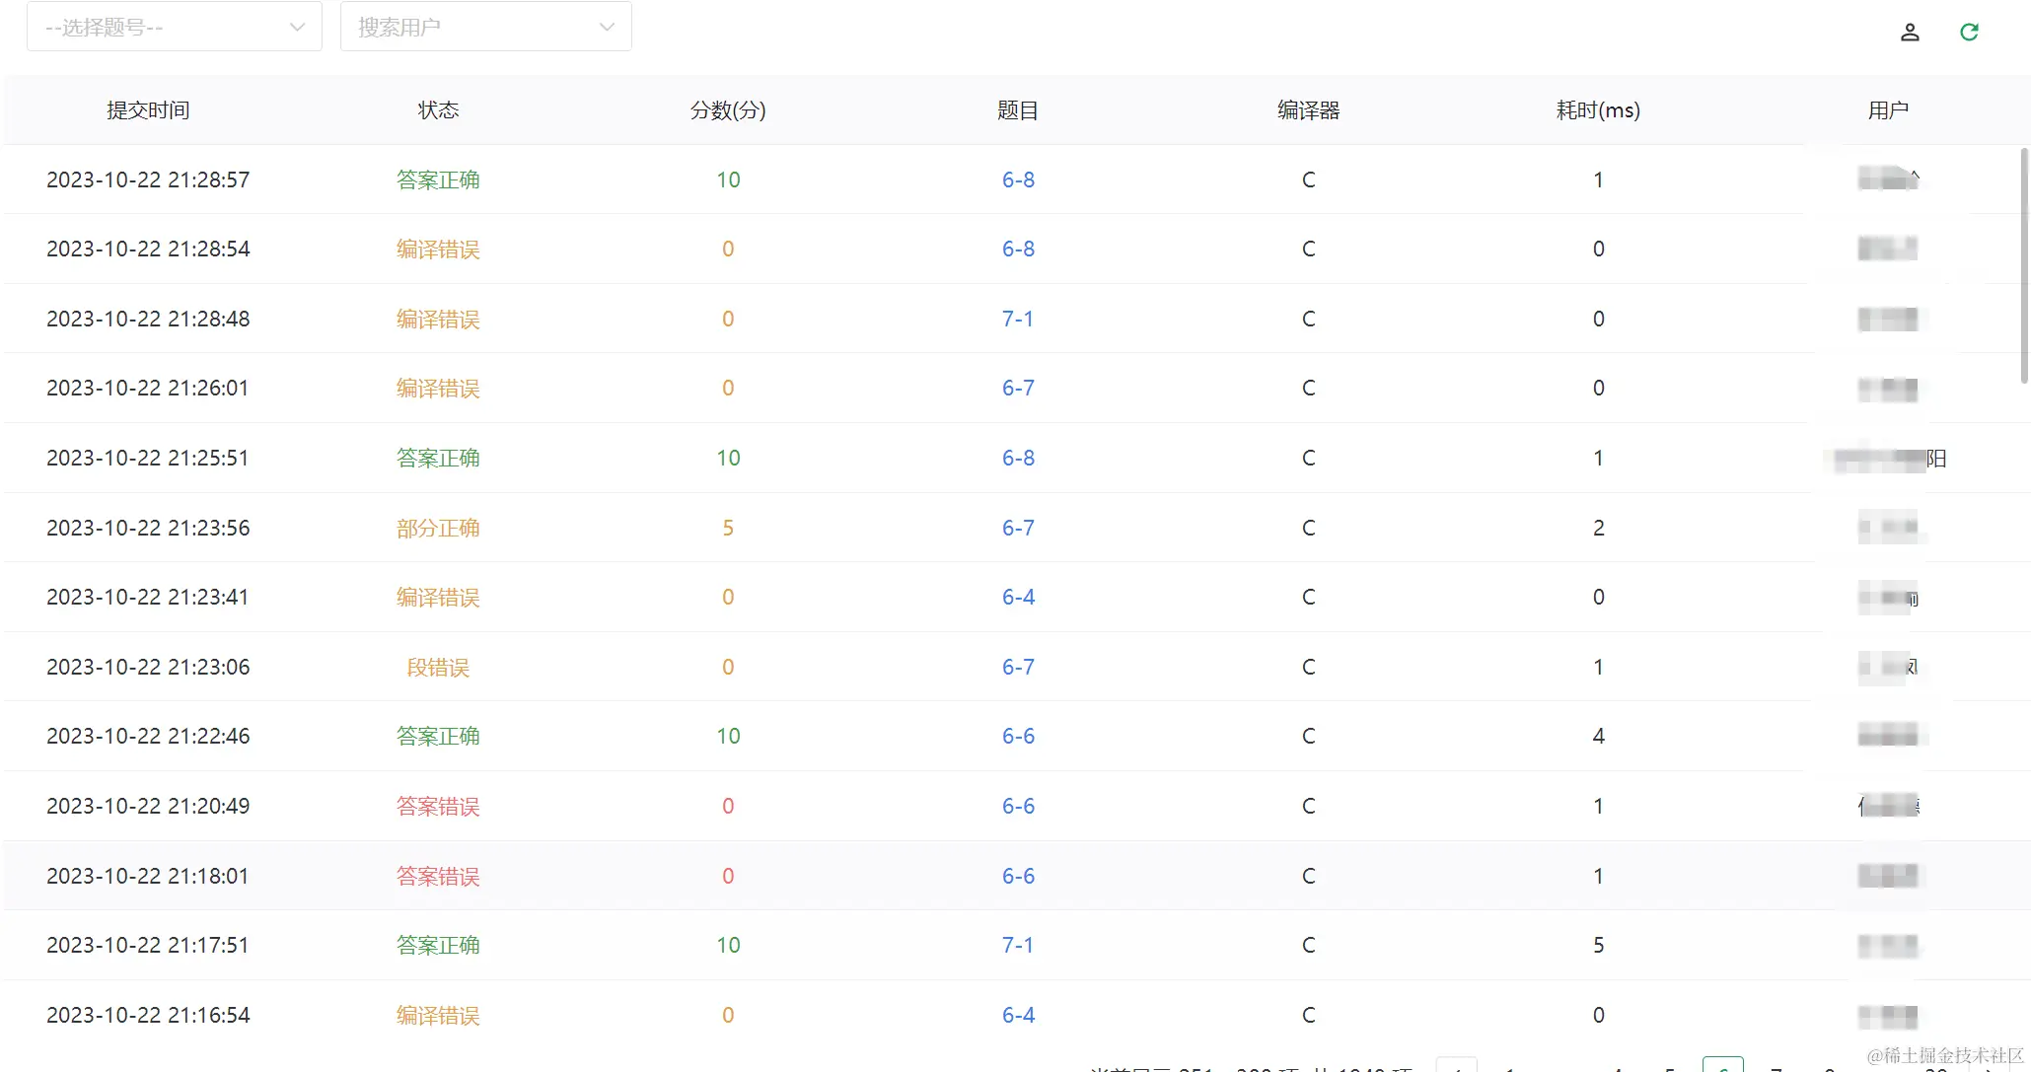The width and height of the screenshot is (2031, 1072).
Task: Click the refresh submissions icon
Action: point(1969,33)
